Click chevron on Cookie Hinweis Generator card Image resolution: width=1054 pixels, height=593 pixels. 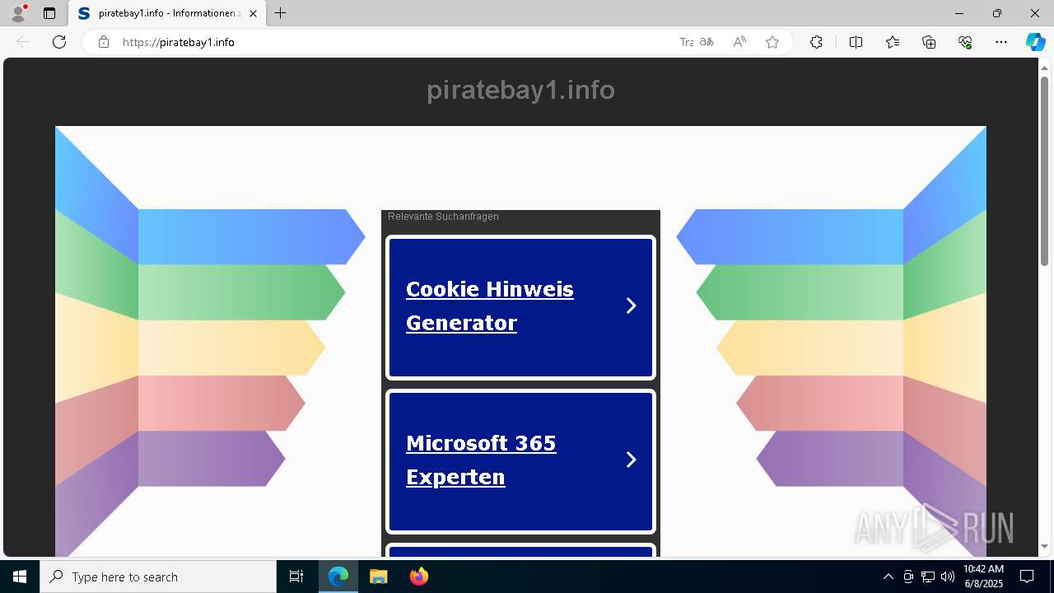(632, 306)
